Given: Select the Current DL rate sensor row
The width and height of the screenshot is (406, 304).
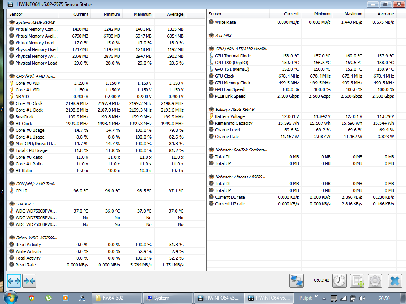Looking at the screenshot, I should [302, 197].
